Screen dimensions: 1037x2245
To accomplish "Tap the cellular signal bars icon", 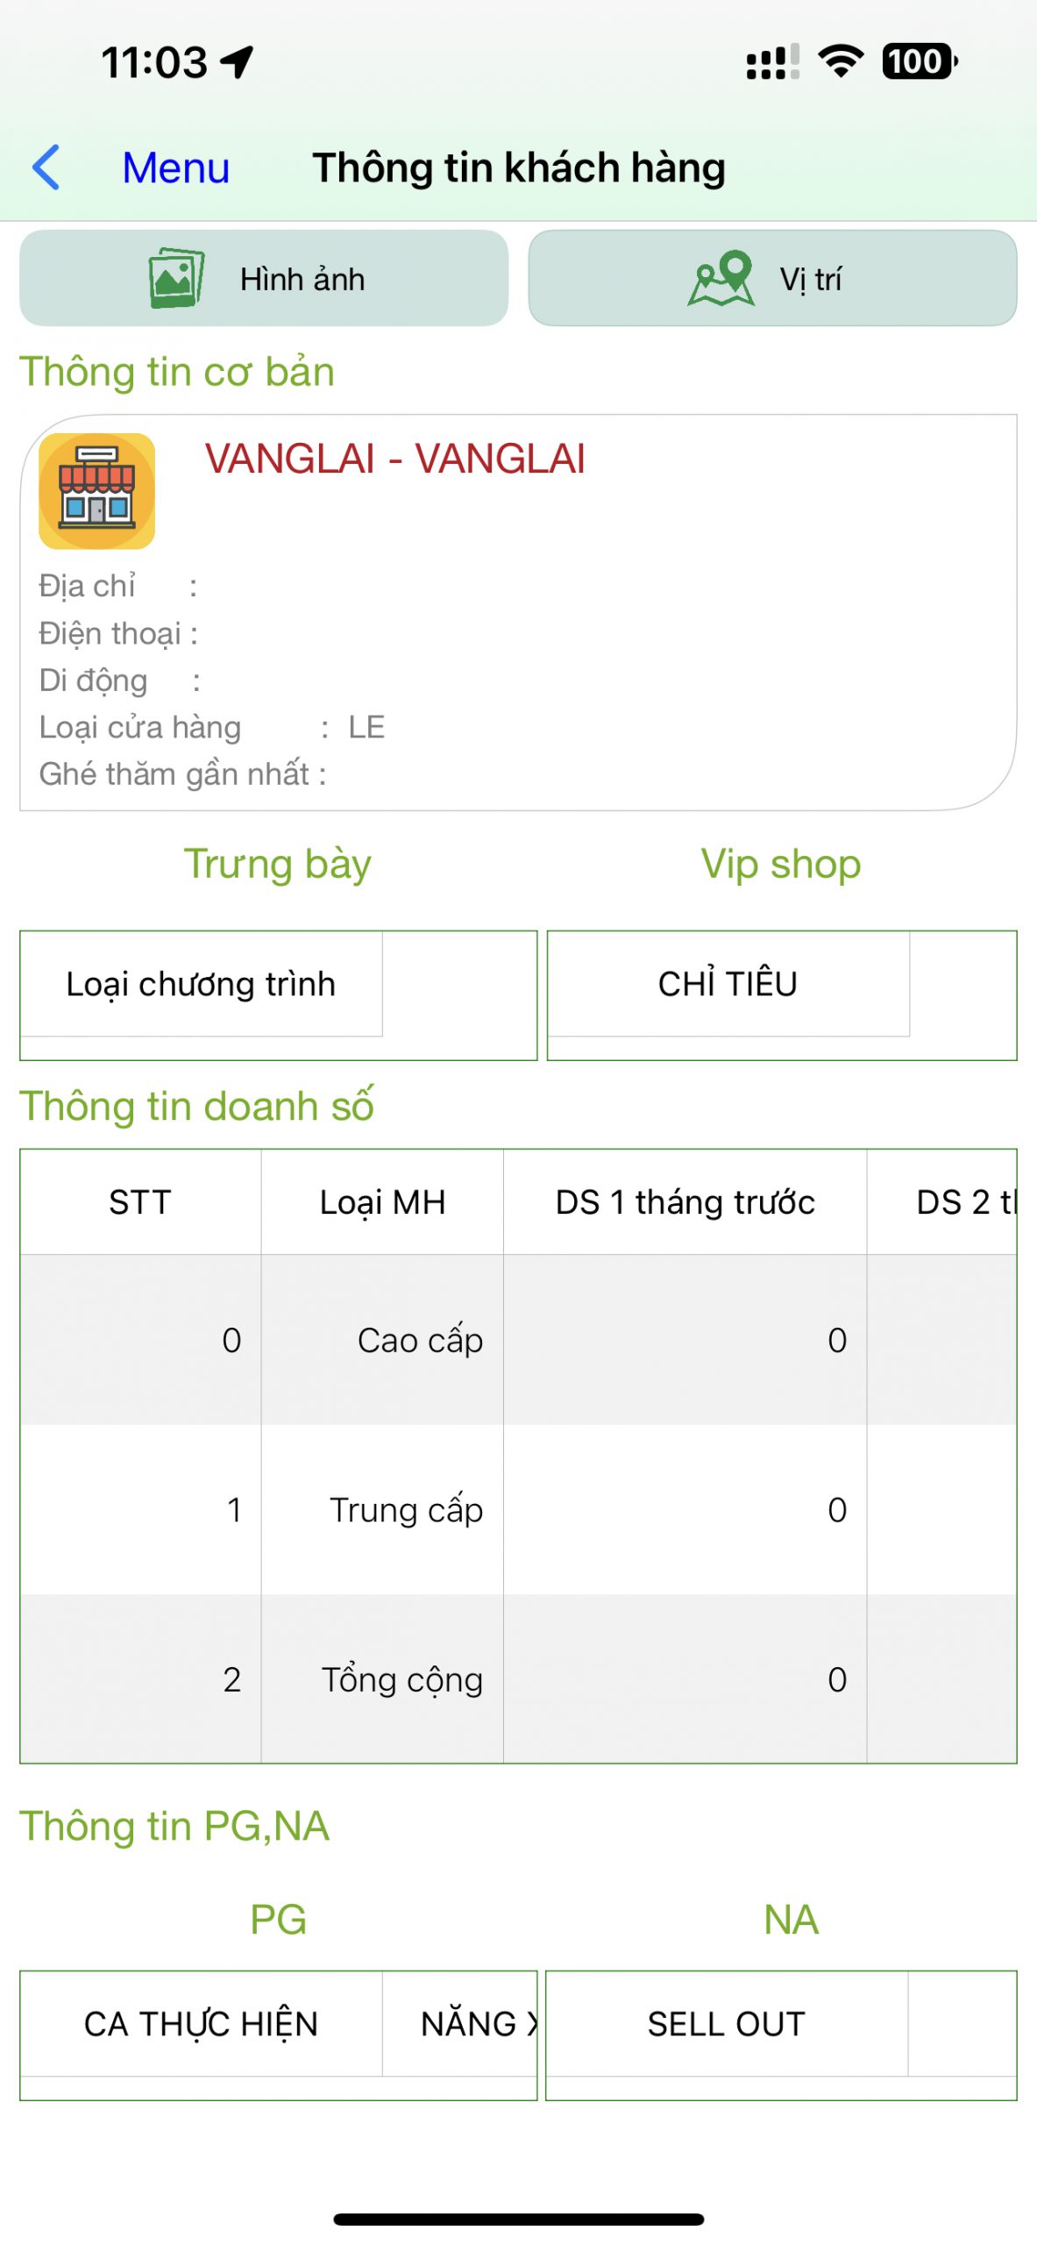I will click(x=772, y=61).
